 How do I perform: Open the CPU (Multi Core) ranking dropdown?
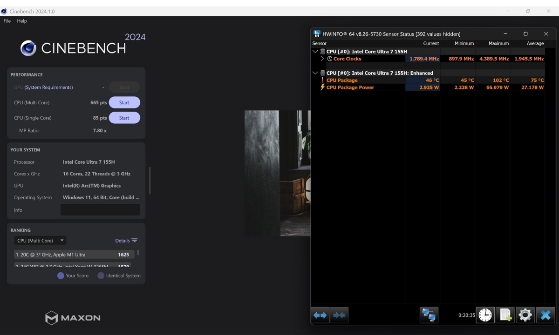coord(40,241)
